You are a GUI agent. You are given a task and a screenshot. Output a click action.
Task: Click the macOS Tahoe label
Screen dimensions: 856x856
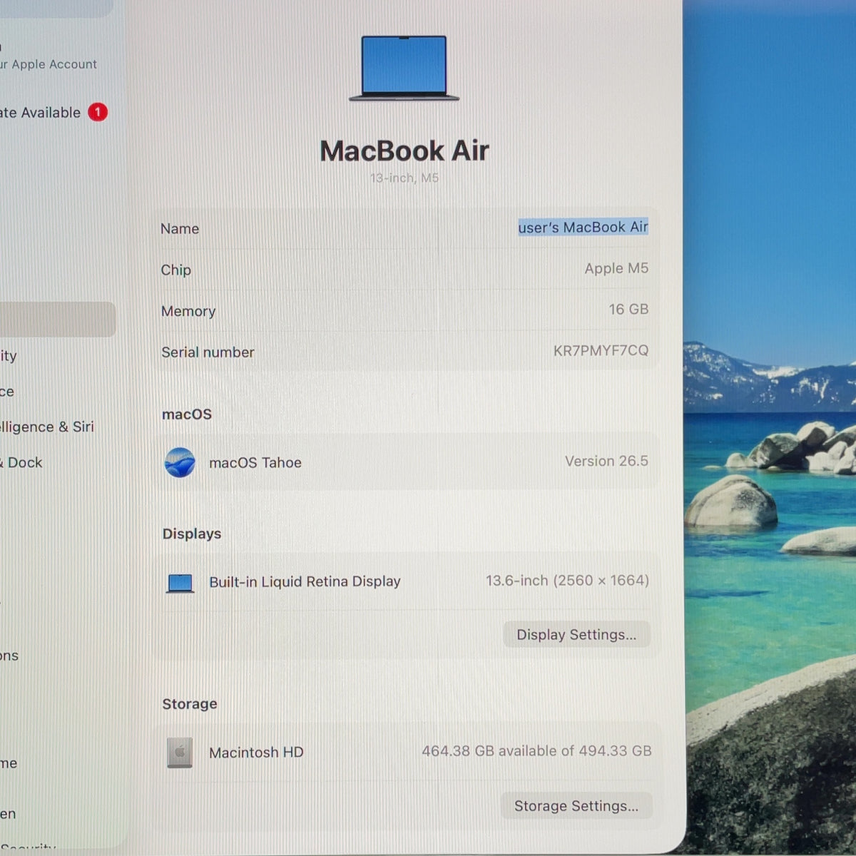(255, 462)
